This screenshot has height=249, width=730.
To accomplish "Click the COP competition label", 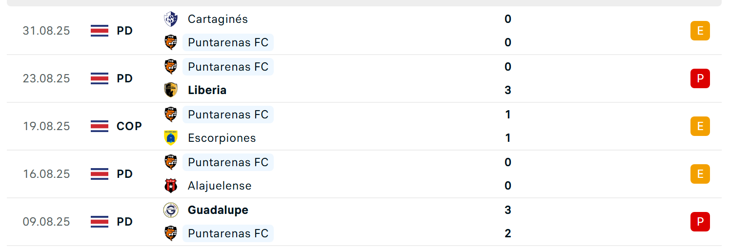I will [129, 126].
